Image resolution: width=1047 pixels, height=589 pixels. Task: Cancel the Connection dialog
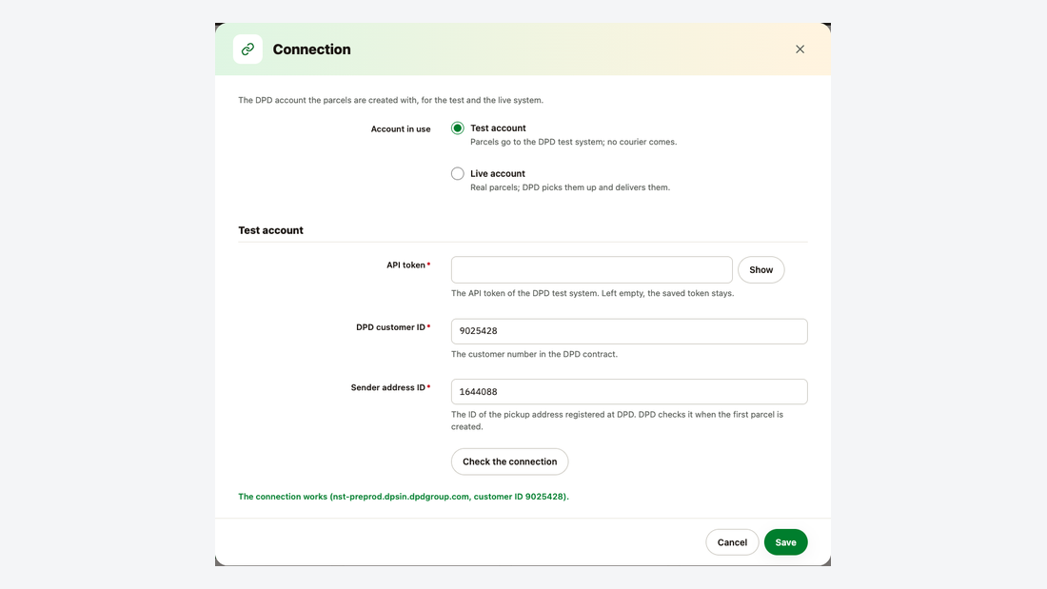[x=732, y=542]
